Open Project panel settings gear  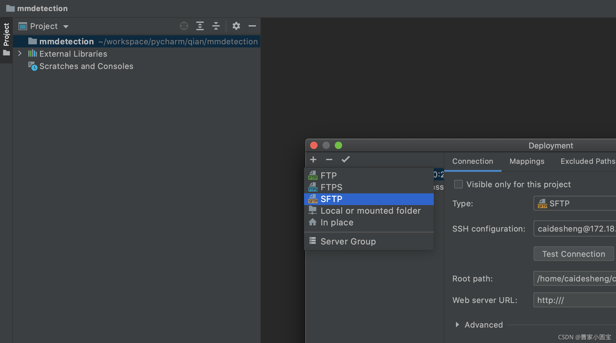pos(236,26)
